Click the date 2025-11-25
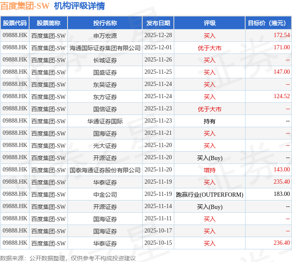The width and height of the screenshot is (292, 262). 158,72
